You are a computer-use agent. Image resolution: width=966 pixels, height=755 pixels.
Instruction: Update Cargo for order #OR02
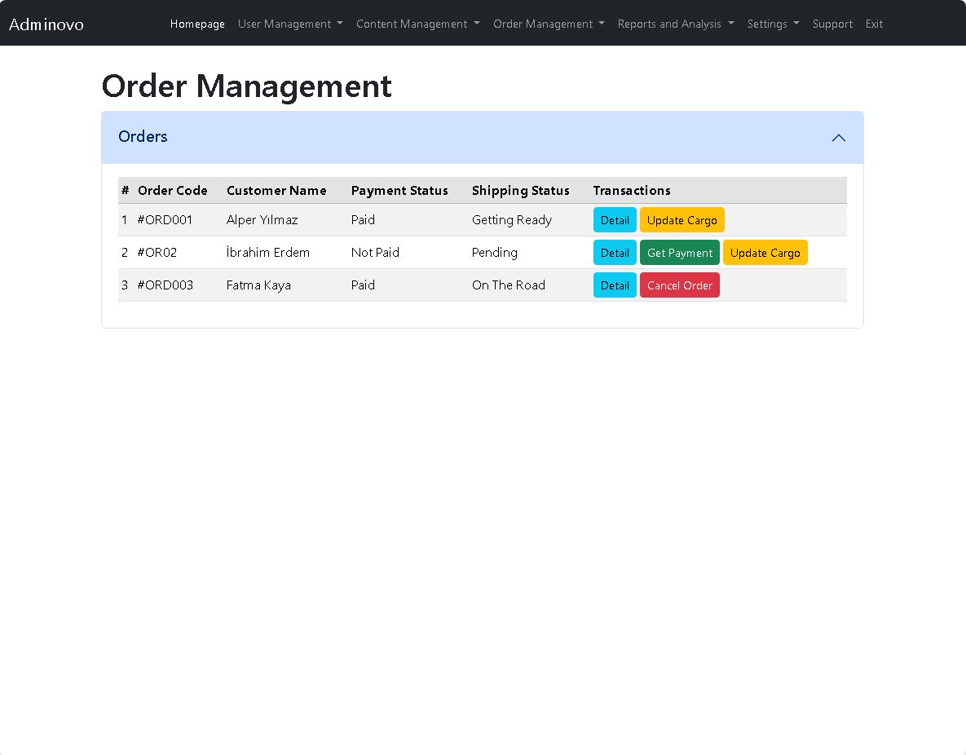click(765, 253)
